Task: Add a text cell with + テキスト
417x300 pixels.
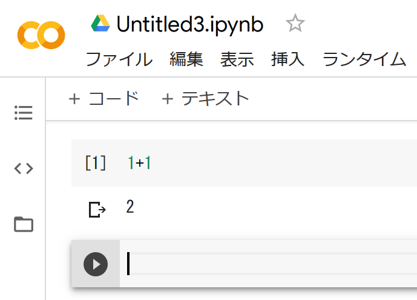Action: [x=206, y=98]
